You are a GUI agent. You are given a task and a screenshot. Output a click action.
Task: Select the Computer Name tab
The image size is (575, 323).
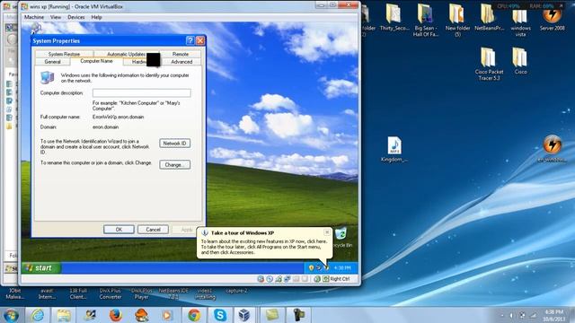[x=96, y=61]
